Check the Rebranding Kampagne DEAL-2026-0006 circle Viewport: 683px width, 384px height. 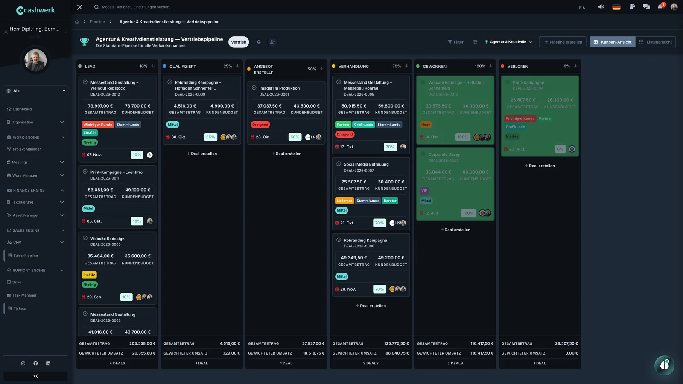click(x=339, y=240)
